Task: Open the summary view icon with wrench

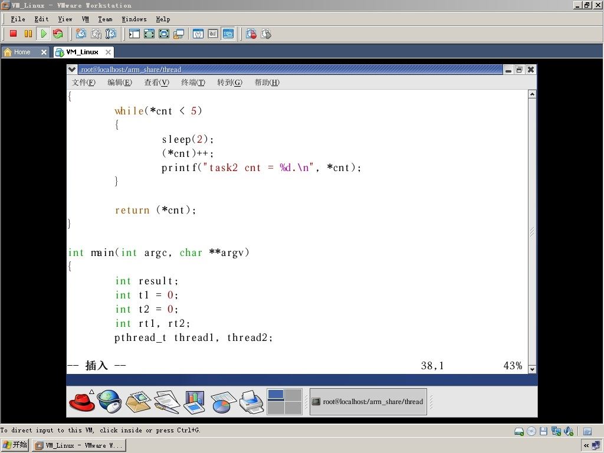Action: pyautogui.click(x=198, y=34)
